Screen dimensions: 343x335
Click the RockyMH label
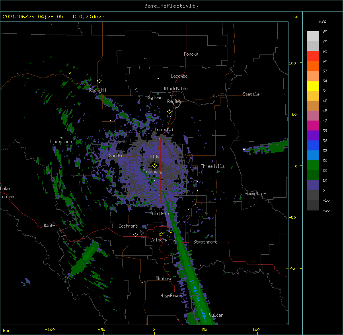pos(97,90)
